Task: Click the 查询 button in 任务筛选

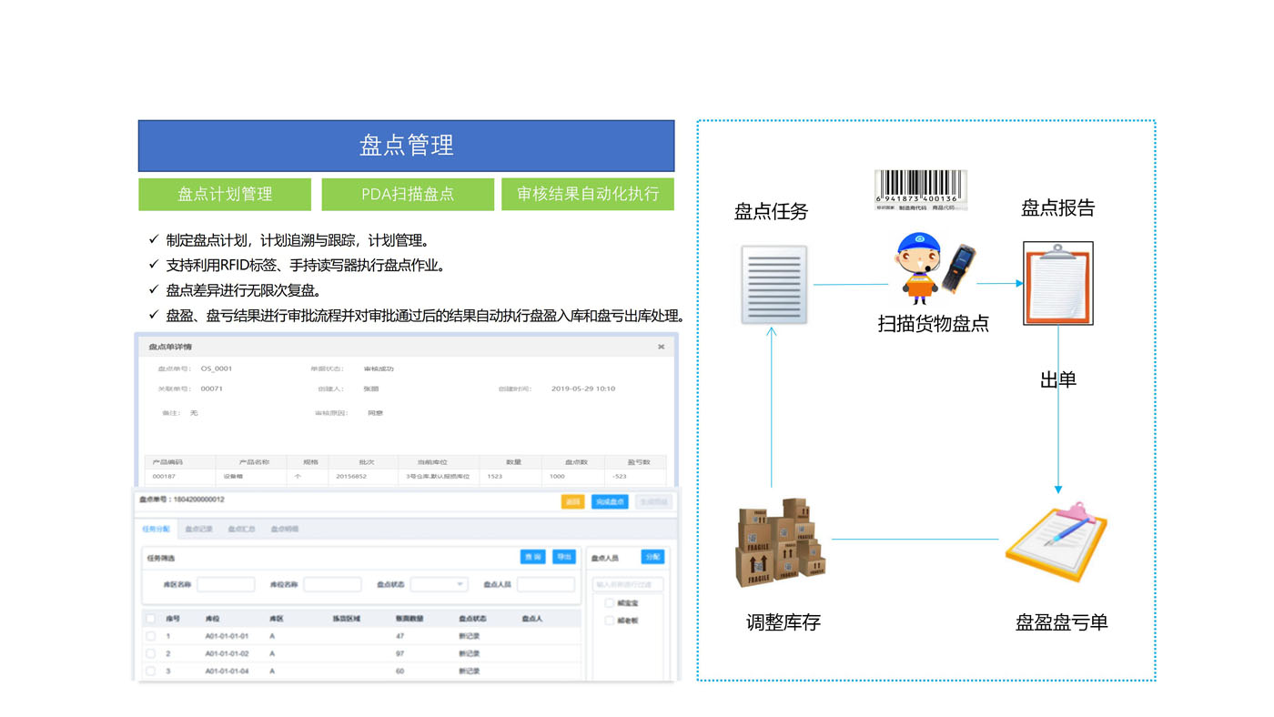Action: [532, 557]
